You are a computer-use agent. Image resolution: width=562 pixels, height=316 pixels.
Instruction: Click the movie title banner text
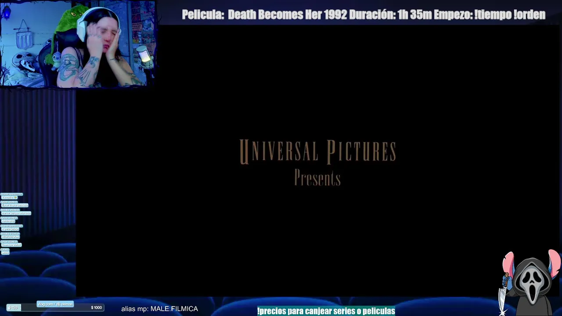364,14
